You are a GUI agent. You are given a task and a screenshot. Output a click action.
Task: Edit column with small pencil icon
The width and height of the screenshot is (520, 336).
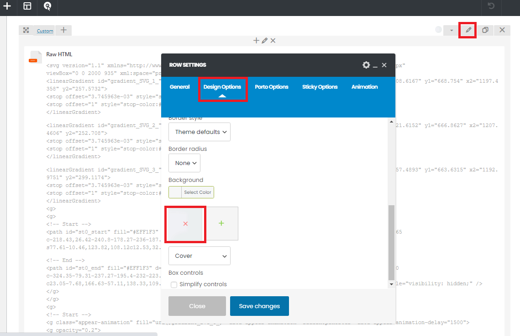(264, 41)
